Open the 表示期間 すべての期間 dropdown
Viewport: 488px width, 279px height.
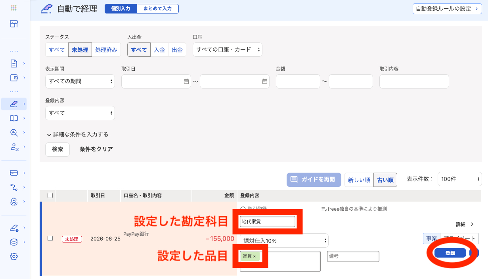80,81
